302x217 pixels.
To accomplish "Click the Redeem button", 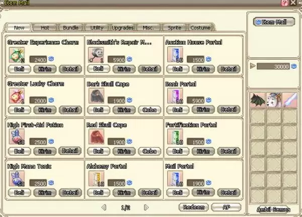I will pos(194,207).
